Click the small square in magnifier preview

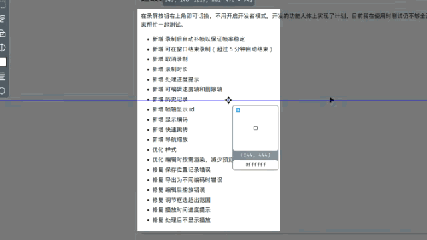pos(255,128)
